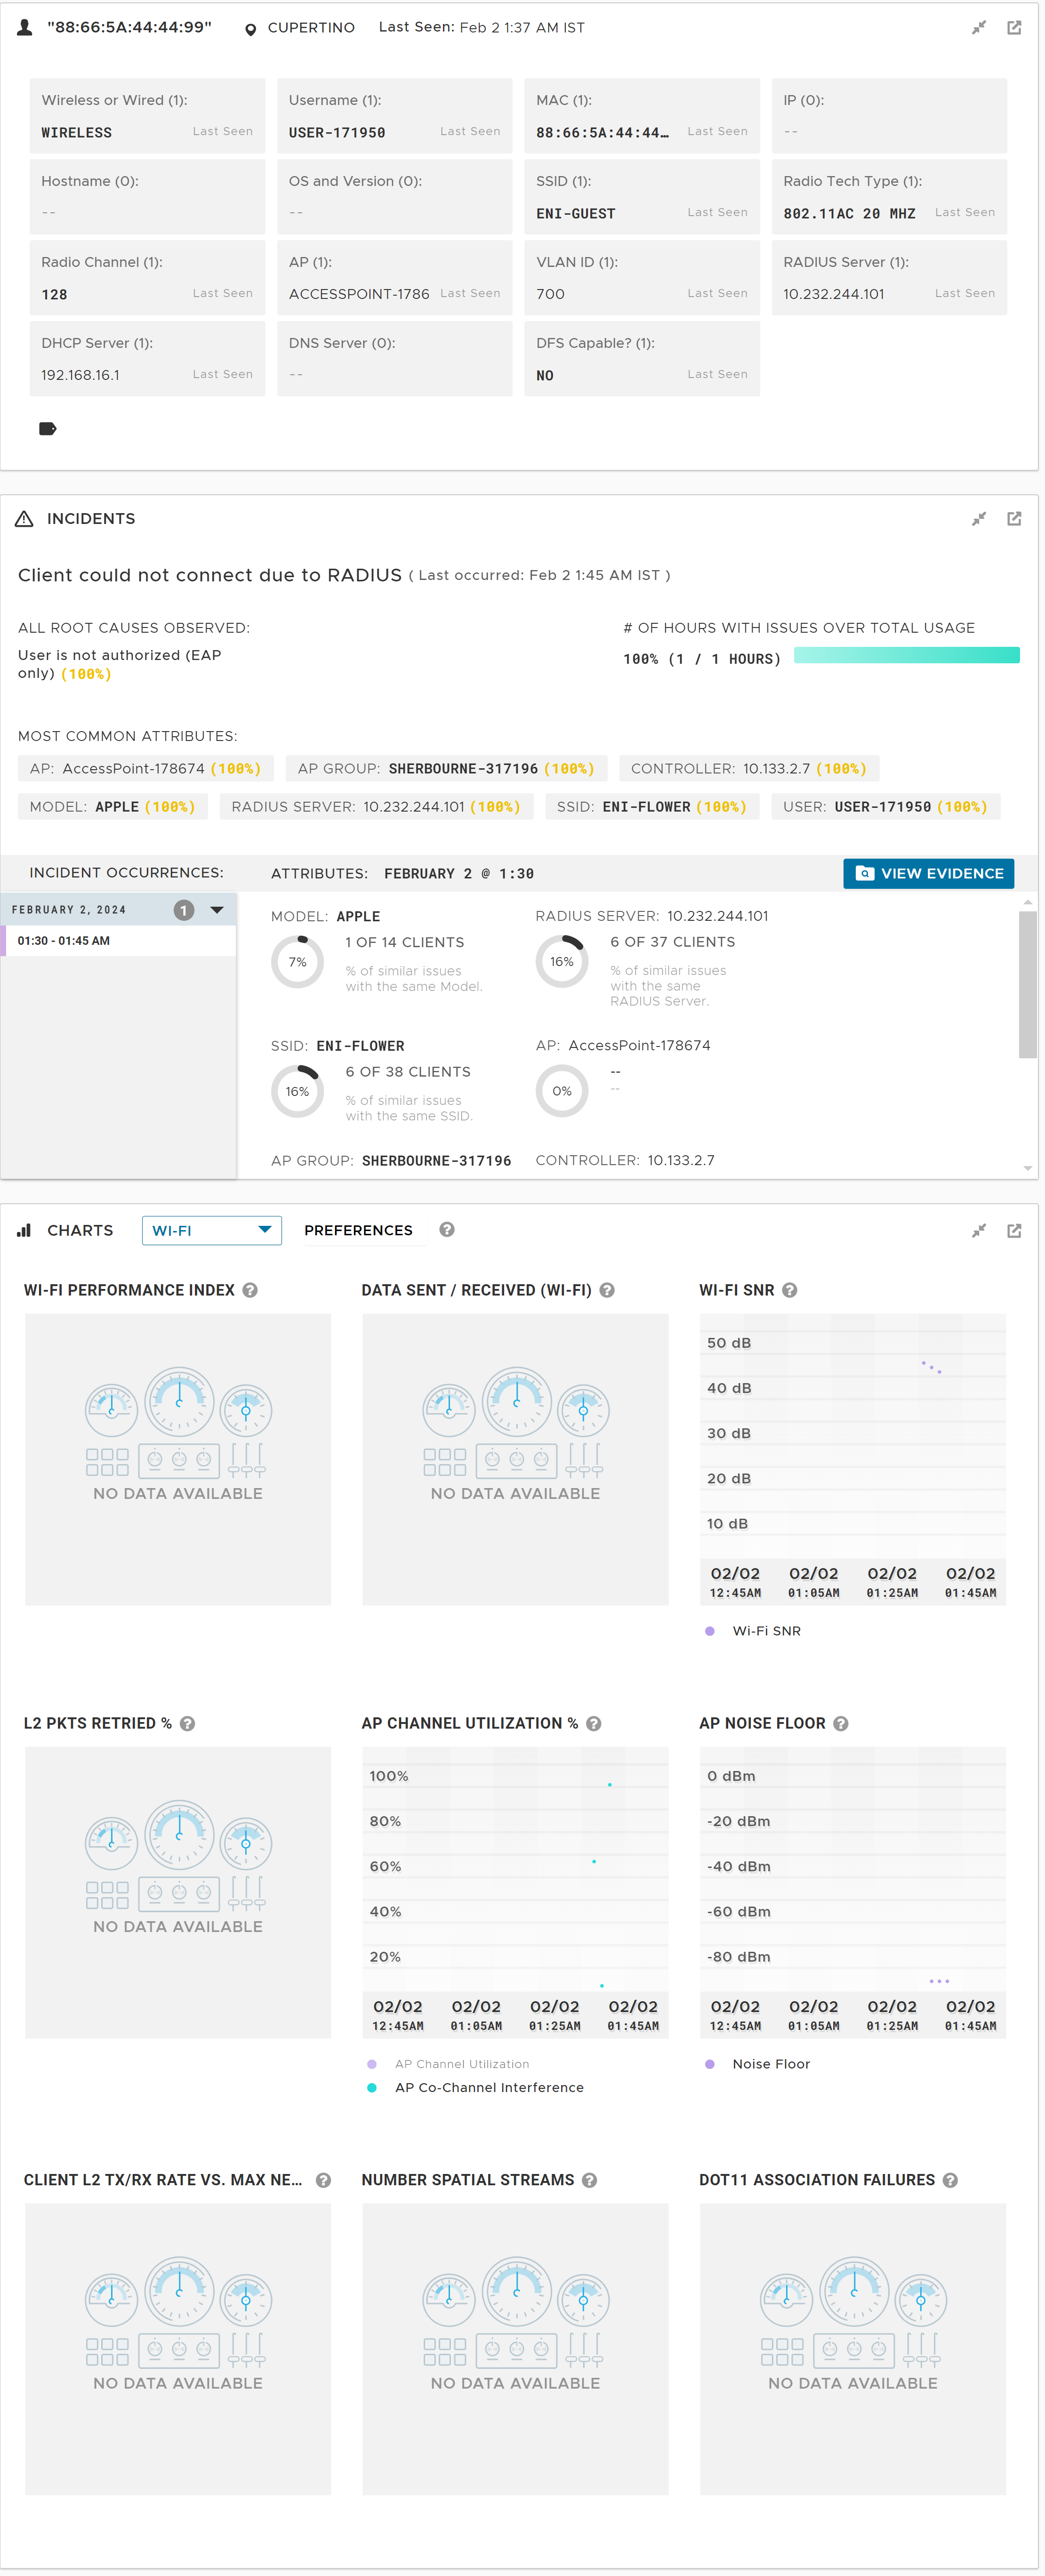The image size is (1045, 2576).
Task: Show help for Client L2 TX/RX Rate chart
Action: click(323, 2180)
